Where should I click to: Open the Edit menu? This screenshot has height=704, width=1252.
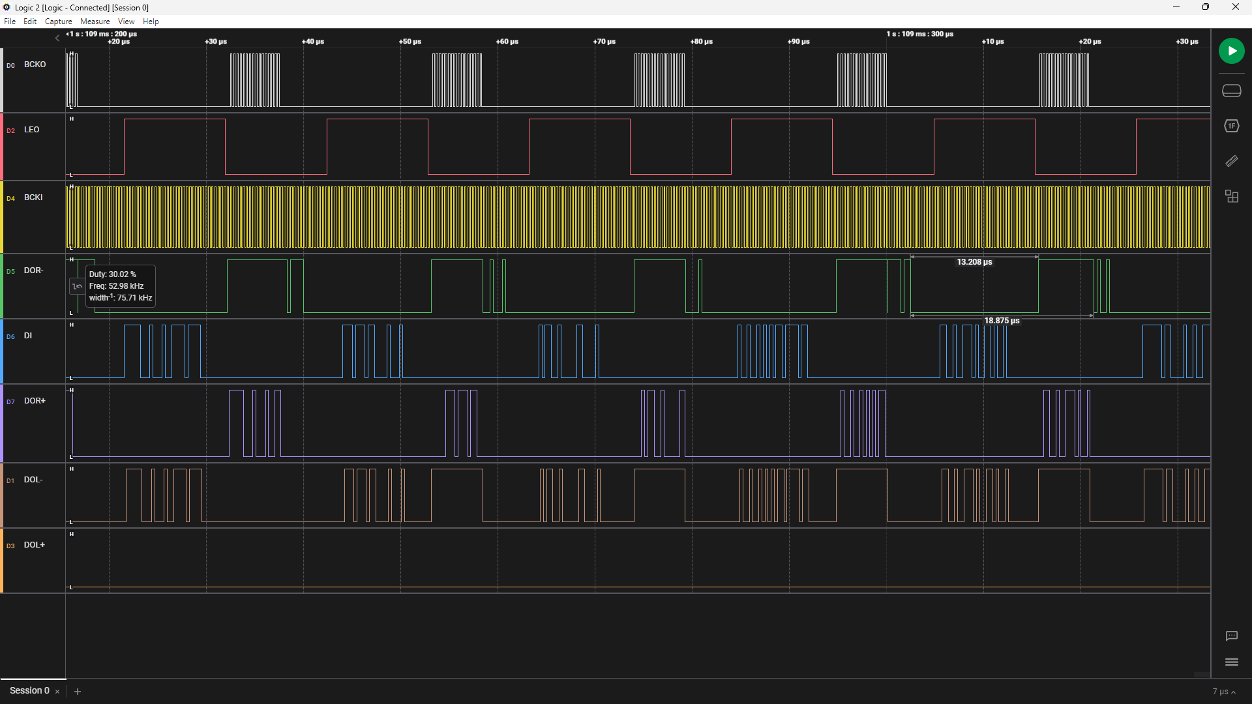(30, 22)
